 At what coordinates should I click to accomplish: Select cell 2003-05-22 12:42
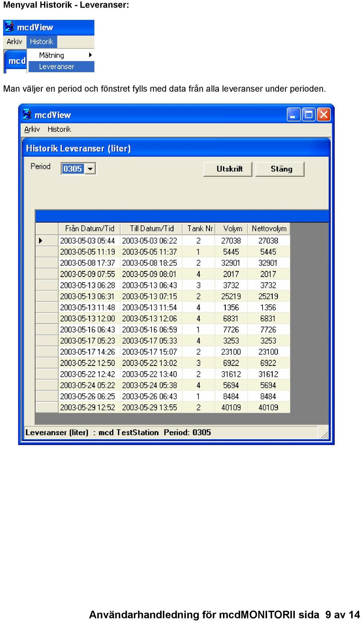tap(89, 374)
